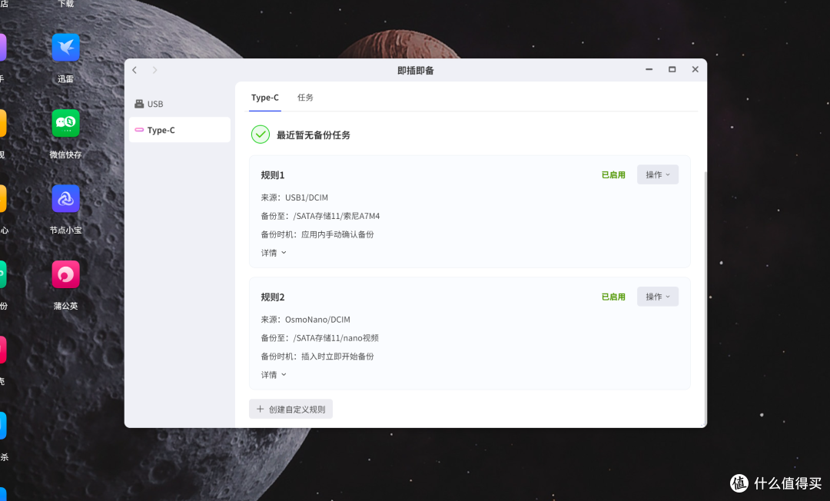Screen dimensions: 830x501
Task: Click the 来源：USB1/DCIM text
Action: point(294,197)
